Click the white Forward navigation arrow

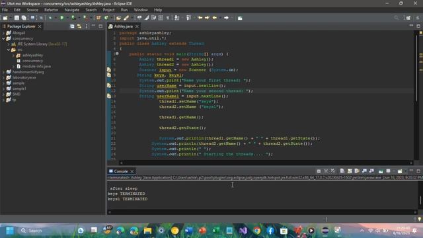226,18
